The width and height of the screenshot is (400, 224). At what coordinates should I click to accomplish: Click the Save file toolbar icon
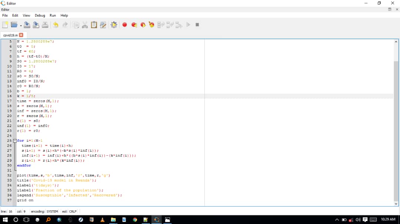point(27,25)
